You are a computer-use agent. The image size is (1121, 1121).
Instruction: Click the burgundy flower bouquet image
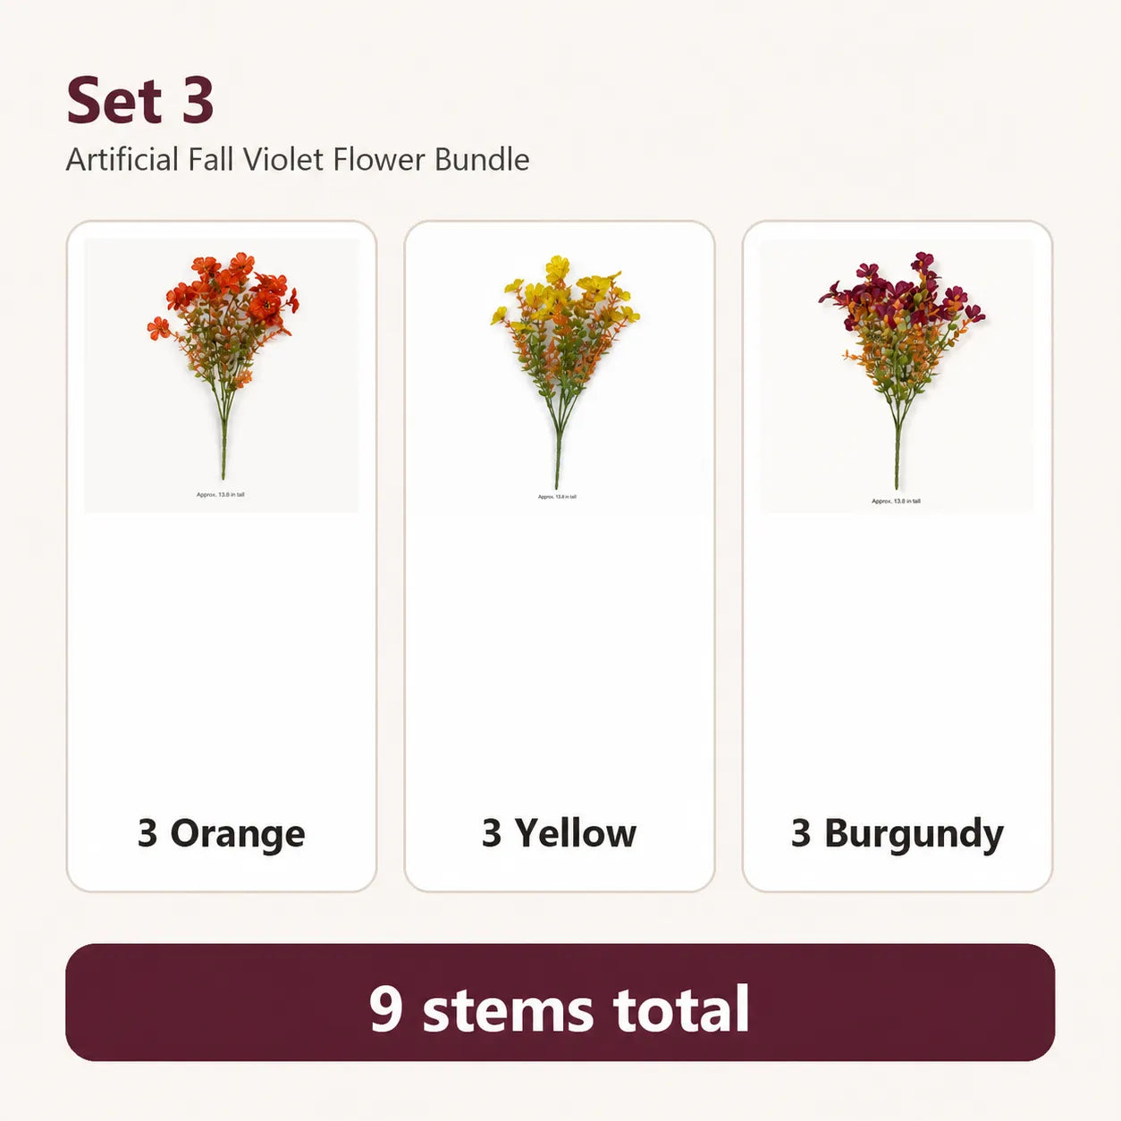[x=897, y=375]
